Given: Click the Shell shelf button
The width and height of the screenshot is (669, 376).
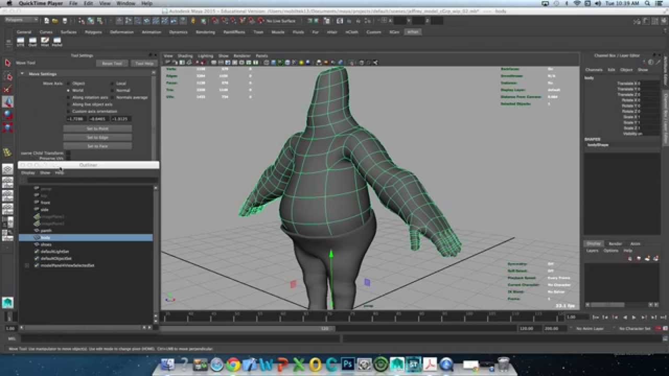Looking at the screenshot, I should [x=33, y=42].
